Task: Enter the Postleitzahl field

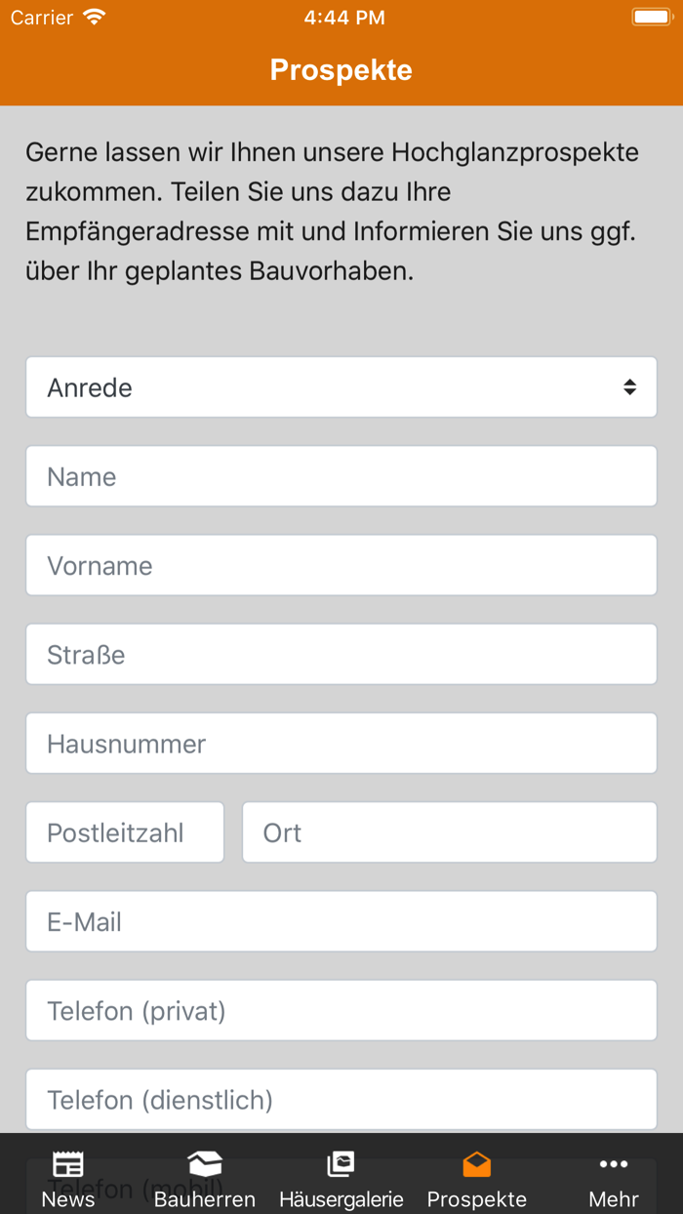Action: tap(125, 832)
